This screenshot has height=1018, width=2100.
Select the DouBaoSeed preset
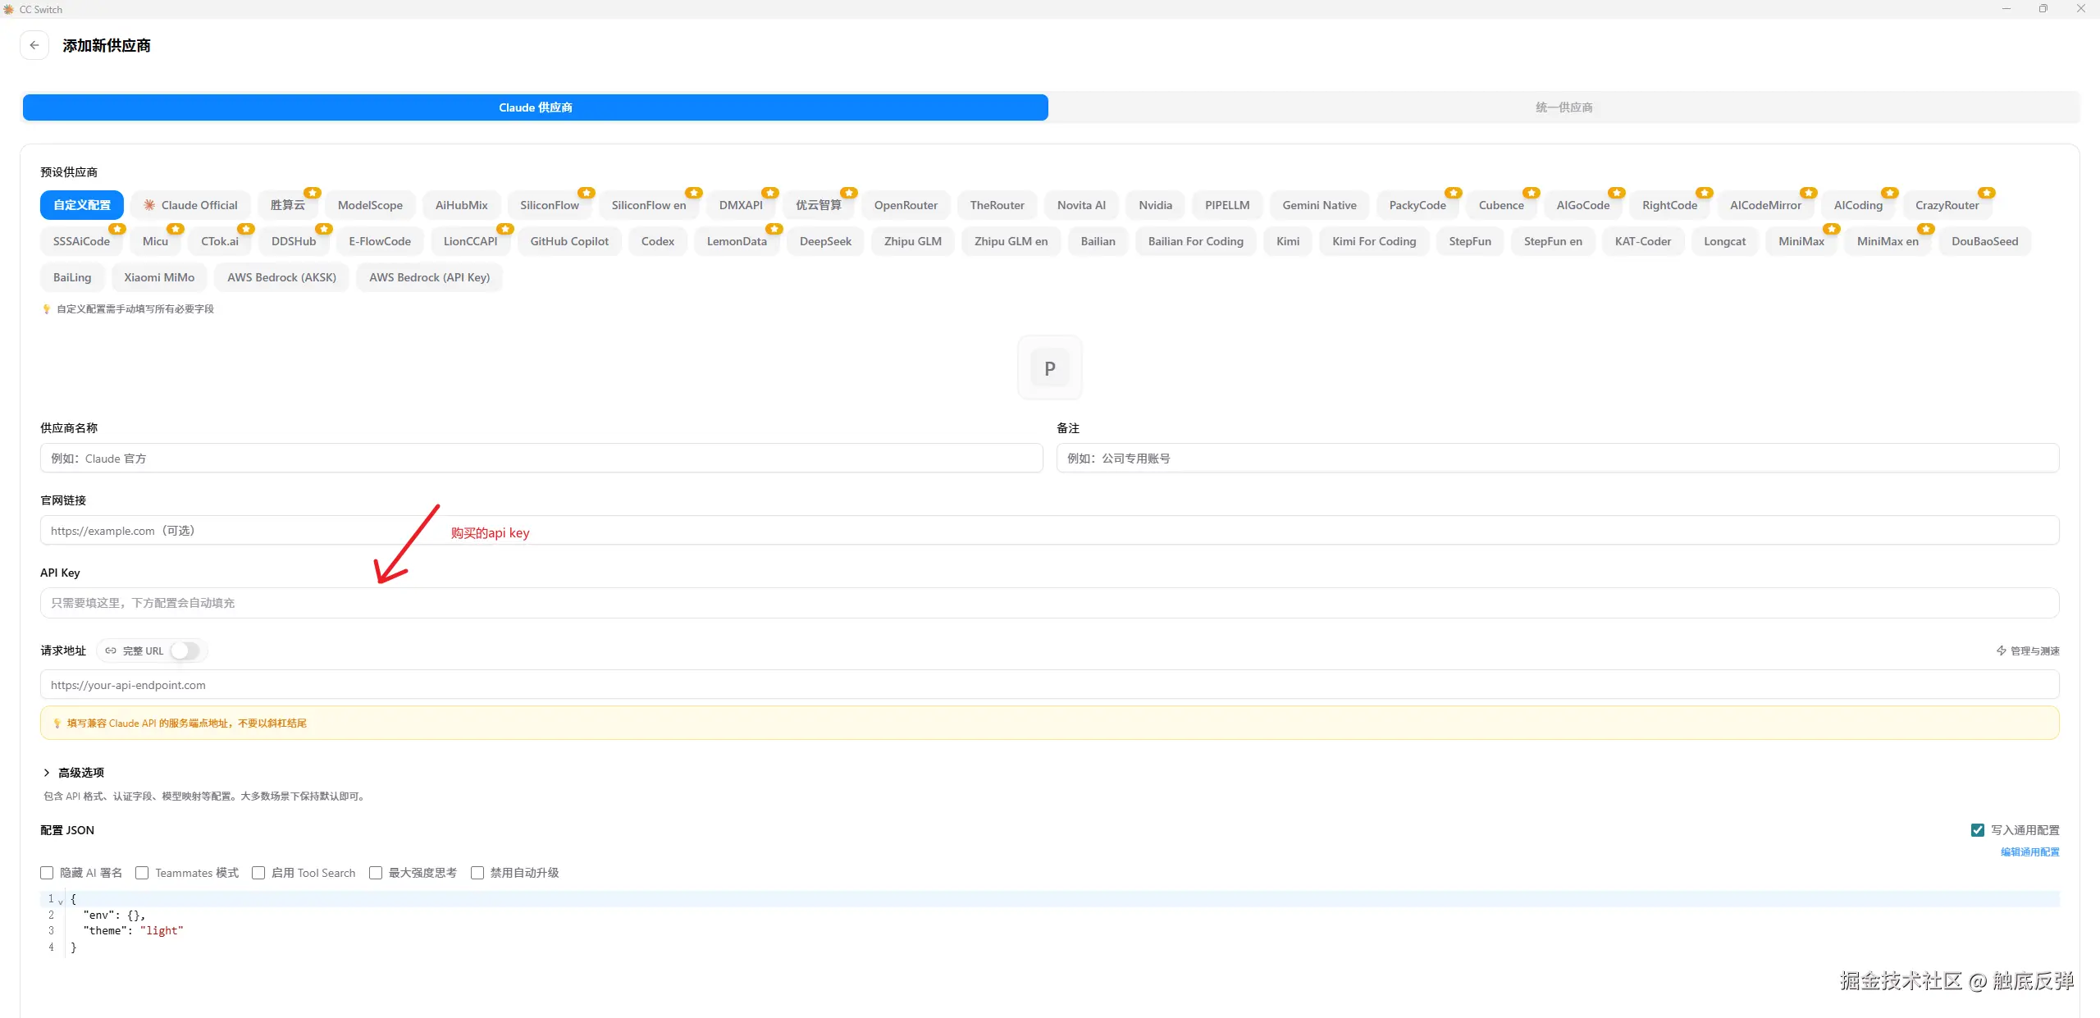1984,241
